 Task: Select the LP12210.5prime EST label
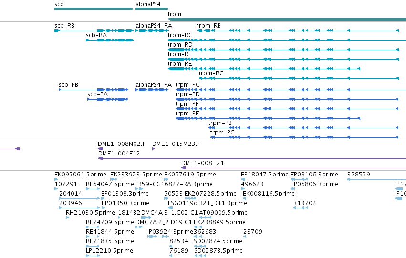click(x=109, y=251)
